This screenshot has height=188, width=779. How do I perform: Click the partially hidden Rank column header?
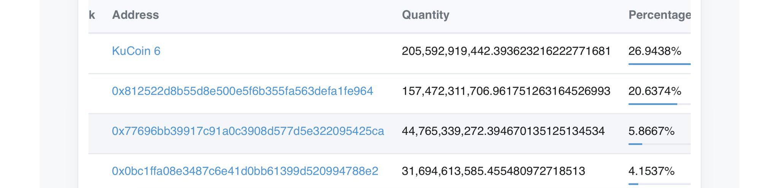tap(92, 15)
